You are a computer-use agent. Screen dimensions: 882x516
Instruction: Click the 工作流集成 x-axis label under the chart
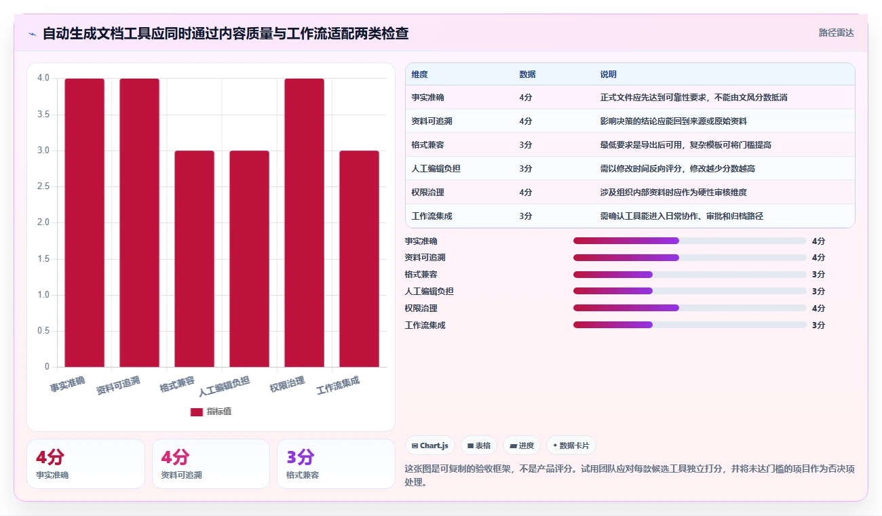pyautogui.click(x=338, y=386)
